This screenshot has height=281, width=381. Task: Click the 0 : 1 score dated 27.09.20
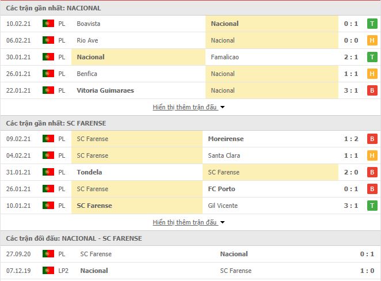point(367,254)
